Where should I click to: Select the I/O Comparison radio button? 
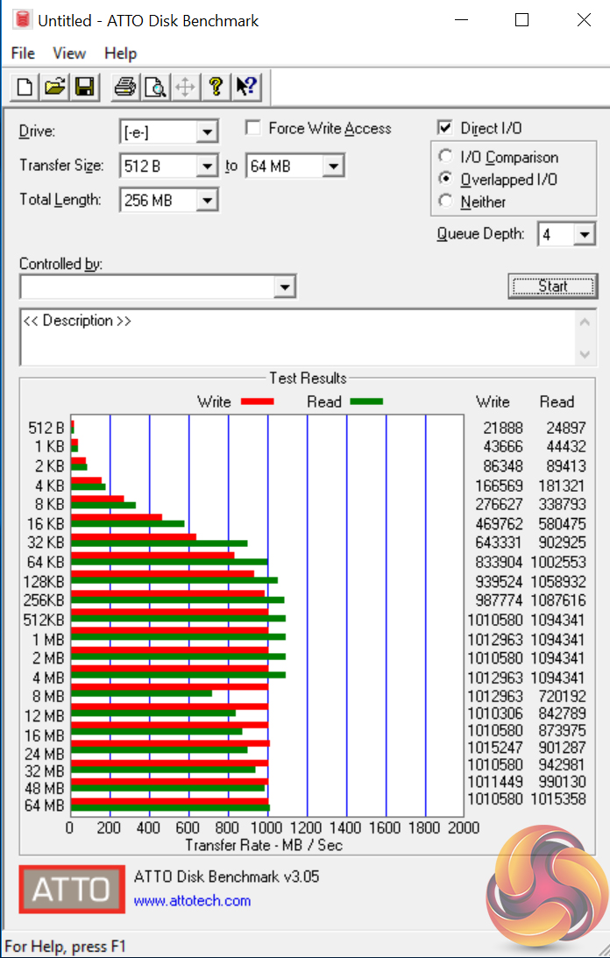[x=445, y=156]
